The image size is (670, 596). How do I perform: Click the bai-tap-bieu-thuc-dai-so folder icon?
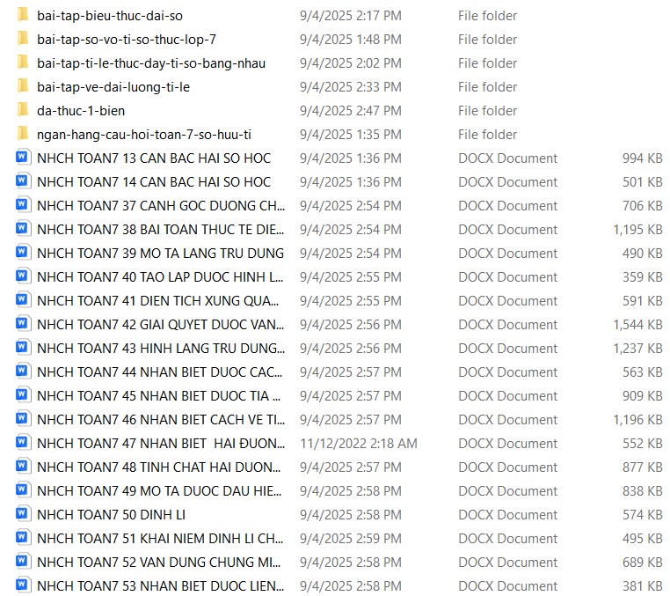(23, 16)
